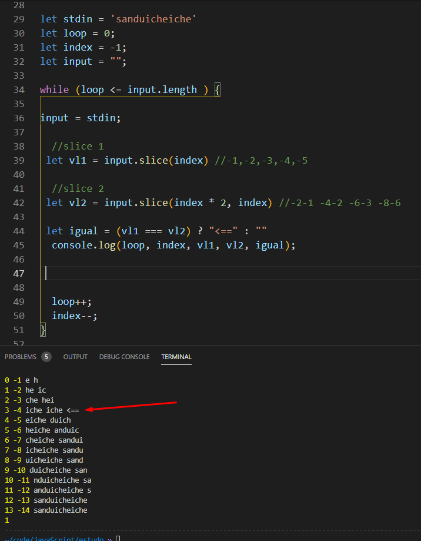Click terminal output '1 -2 he ic'
This screenshot has width=421, height=541.
(x=25, y=390)
